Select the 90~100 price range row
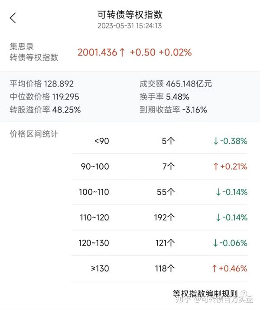The width and height of the screenshot is (260, 310). click(x=159, y=166)
